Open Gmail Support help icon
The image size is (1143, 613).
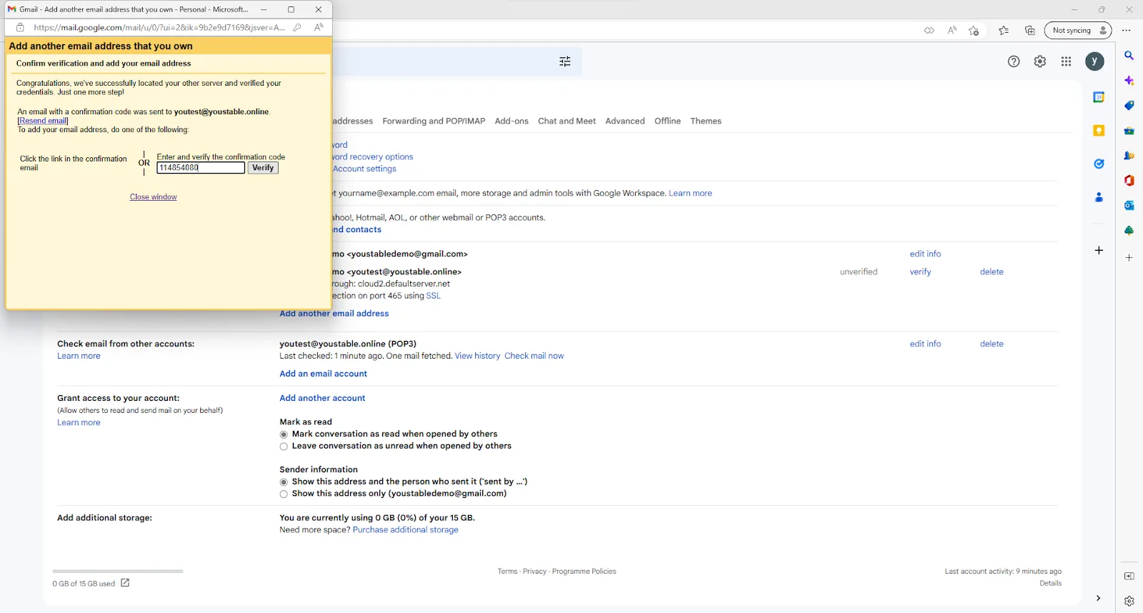click(1014, 61)
